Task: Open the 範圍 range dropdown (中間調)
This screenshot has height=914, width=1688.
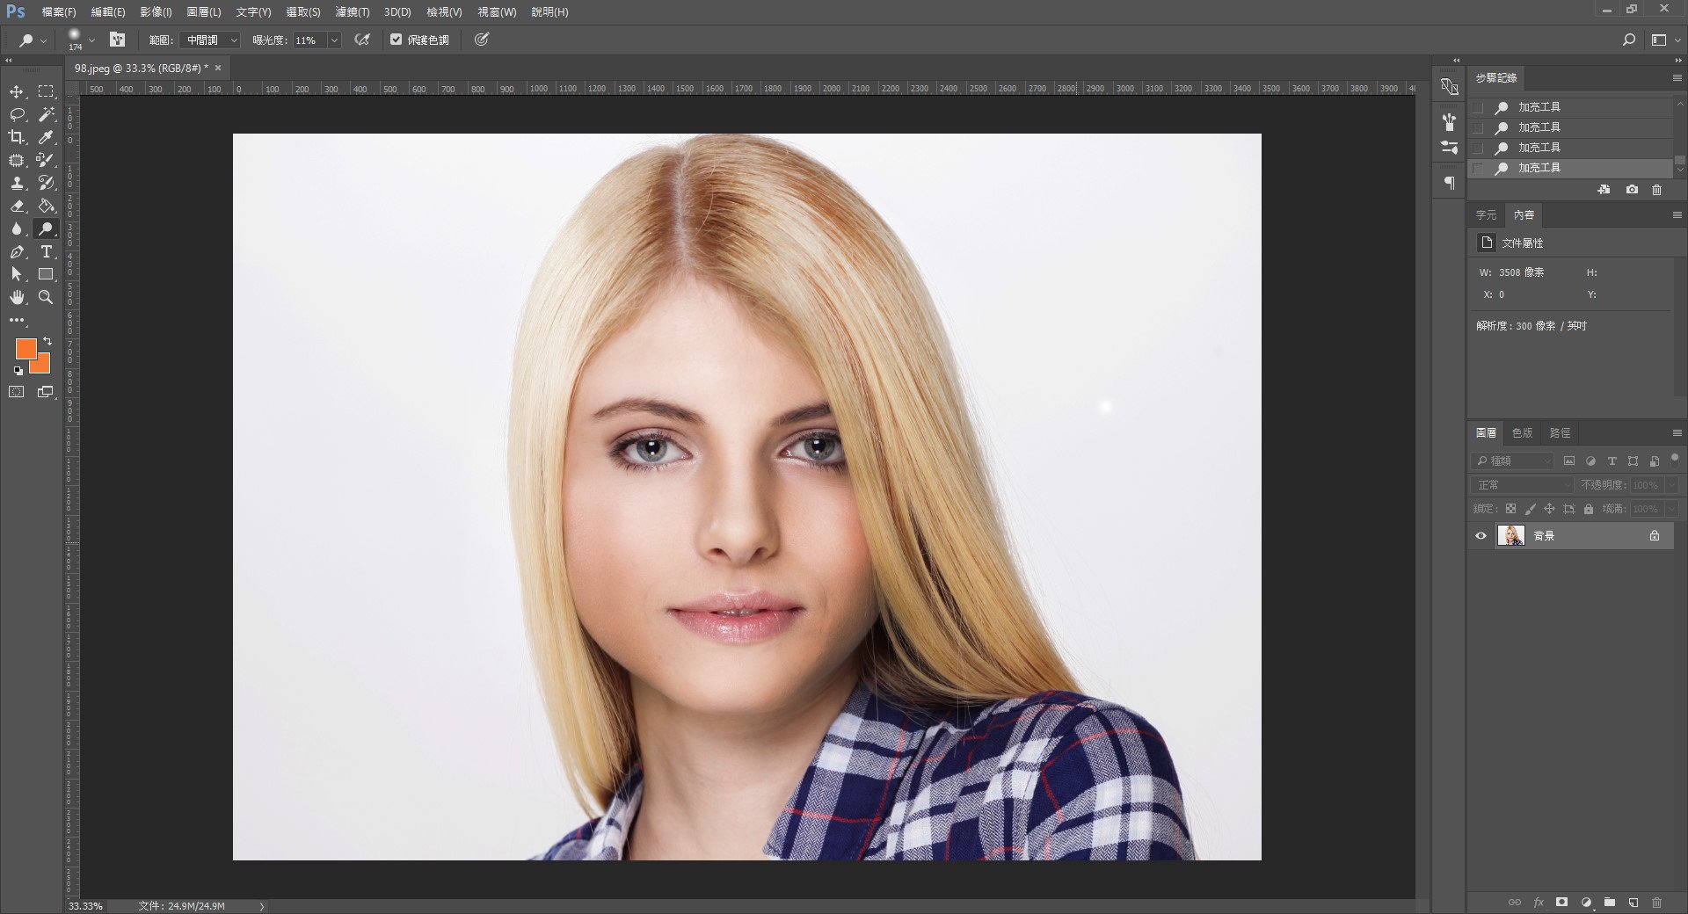Action: tap(209, 40)
